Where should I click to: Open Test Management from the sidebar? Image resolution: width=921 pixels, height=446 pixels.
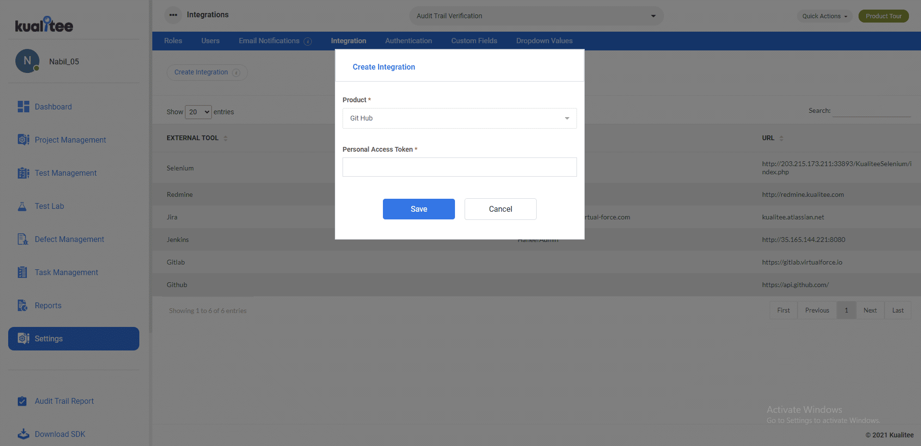65,173
